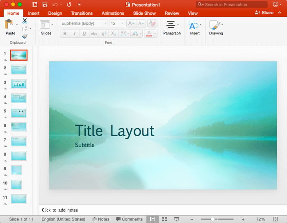287x223 pixels.
Task: Click the Share button
Action: click(x=264, y=13)
